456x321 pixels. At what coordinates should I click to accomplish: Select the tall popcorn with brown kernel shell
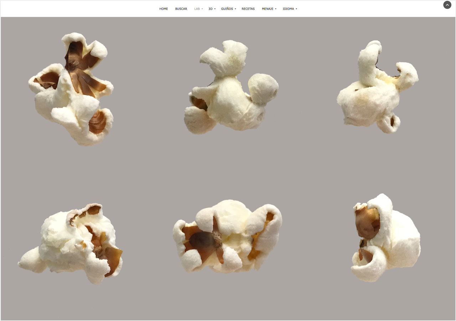click(x=386, y=238)
